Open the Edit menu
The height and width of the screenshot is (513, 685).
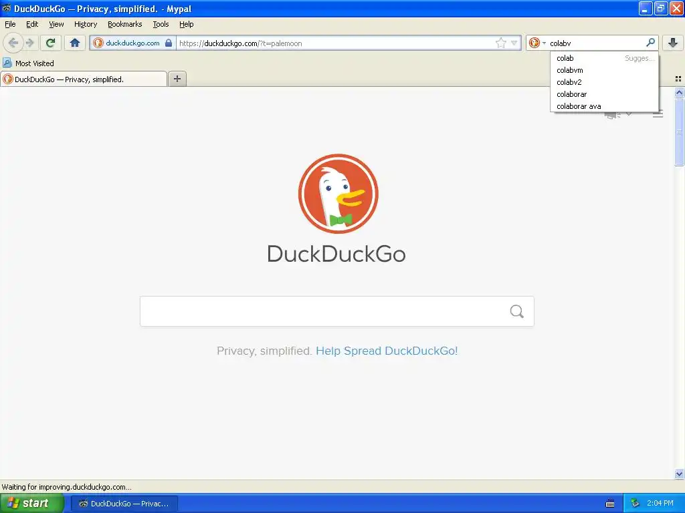click(32, 24)
